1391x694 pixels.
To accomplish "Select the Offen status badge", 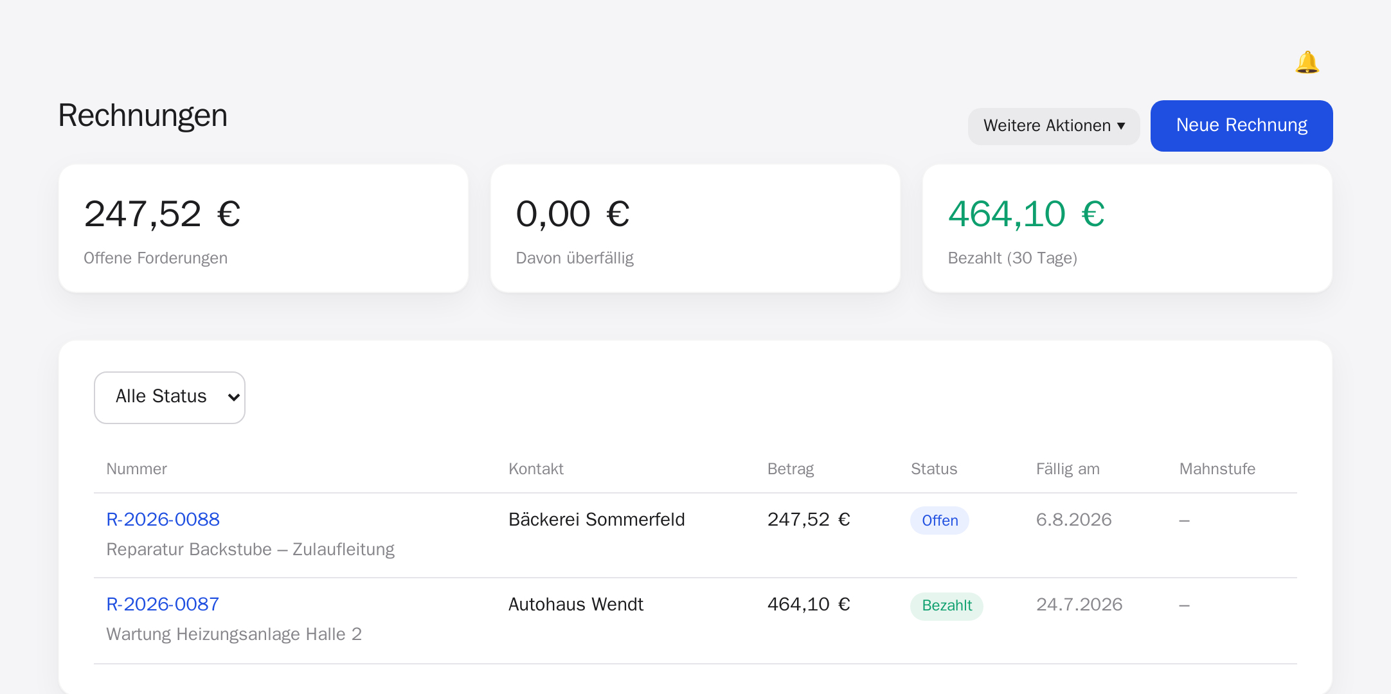I will pos(940,520).
